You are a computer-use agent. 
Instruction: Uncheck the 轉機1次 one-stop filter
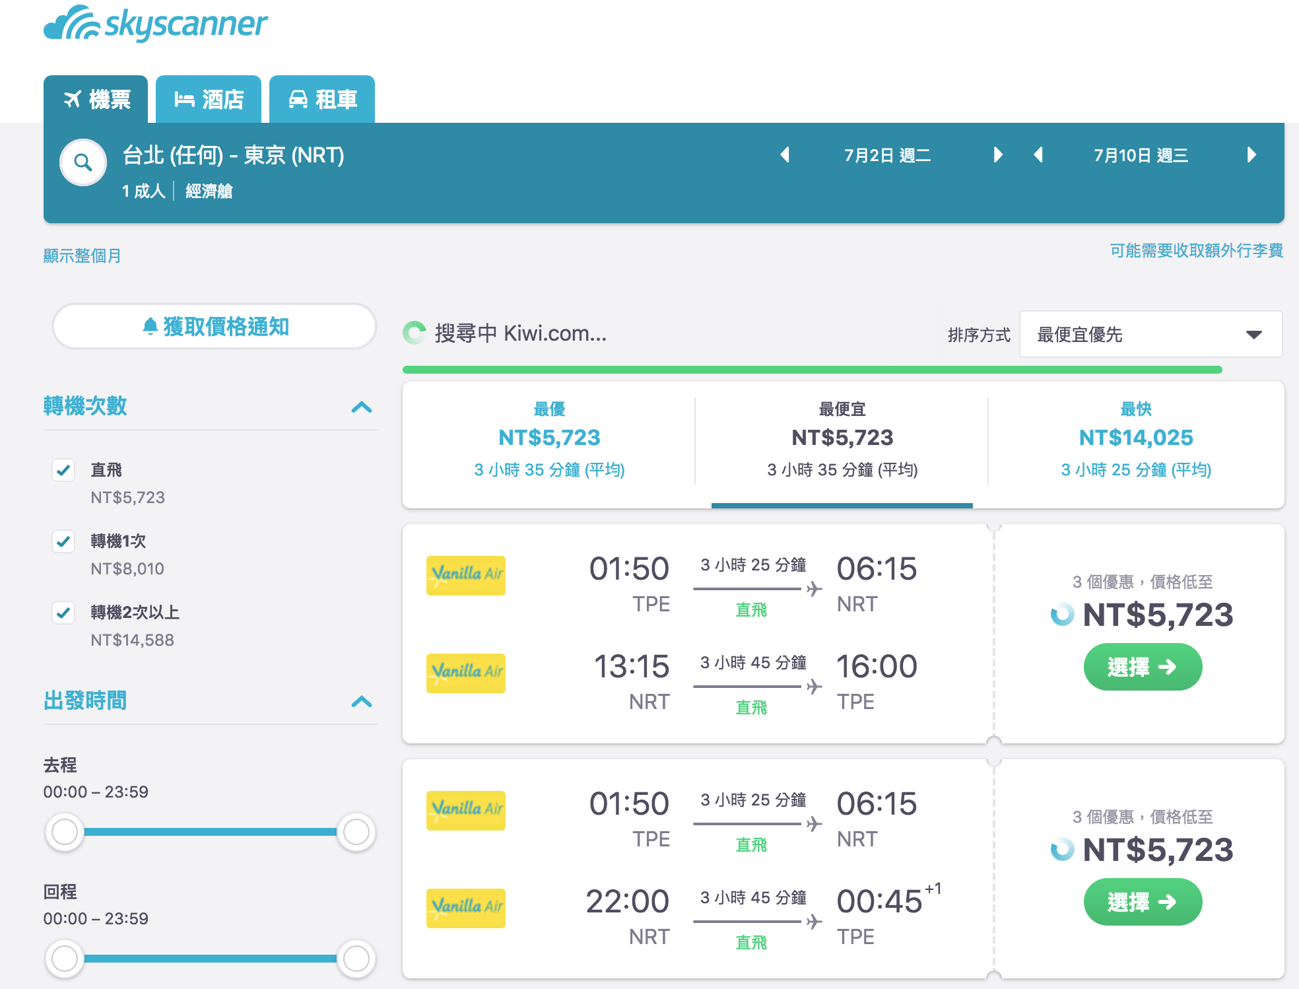pos(63,541)
